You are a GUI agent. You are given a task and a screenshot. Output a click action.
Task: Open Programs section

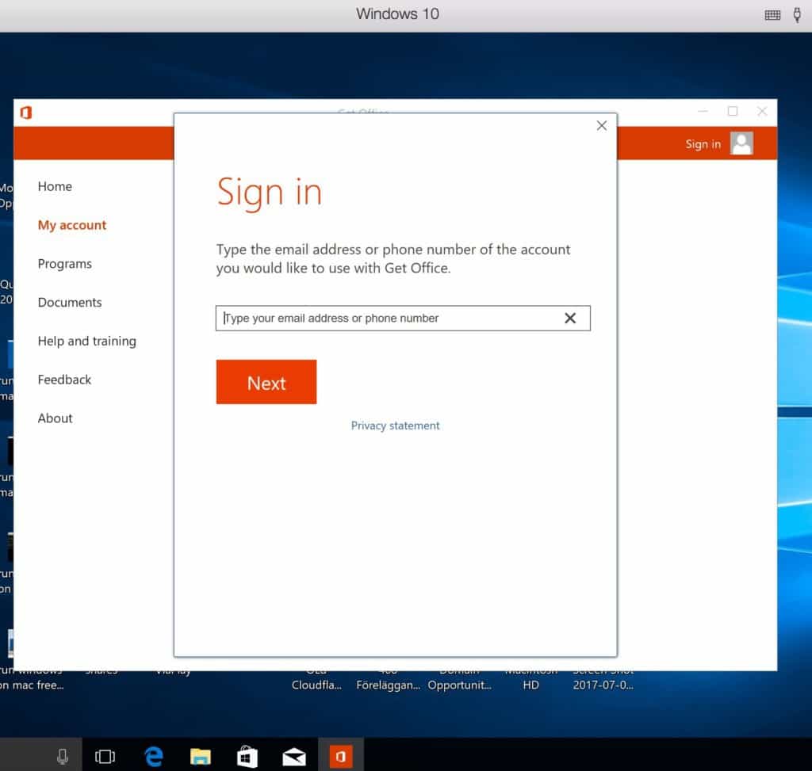65,264
